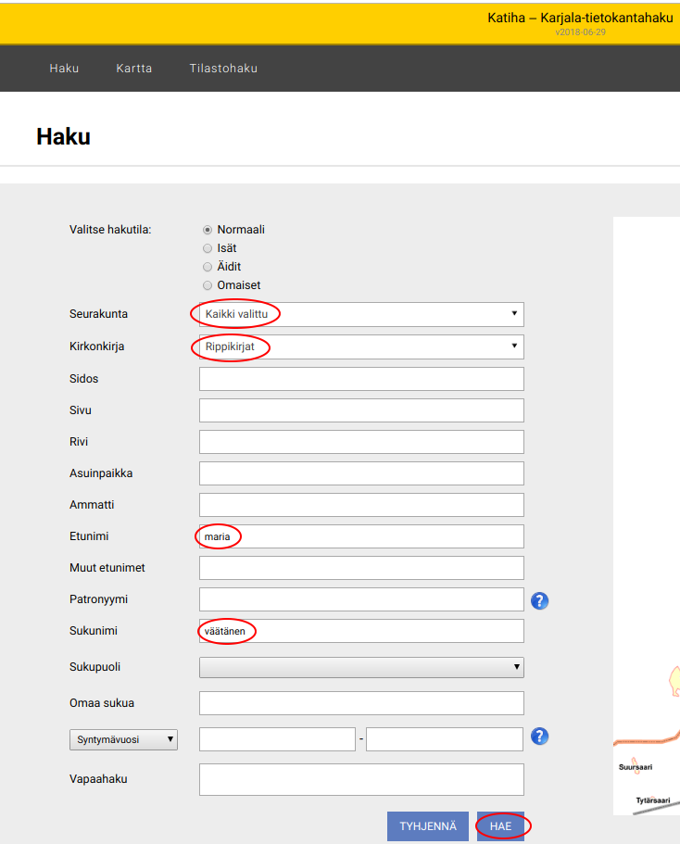
Task: Click the Vapaahaku free search field
Action: (x=361, y=779)
